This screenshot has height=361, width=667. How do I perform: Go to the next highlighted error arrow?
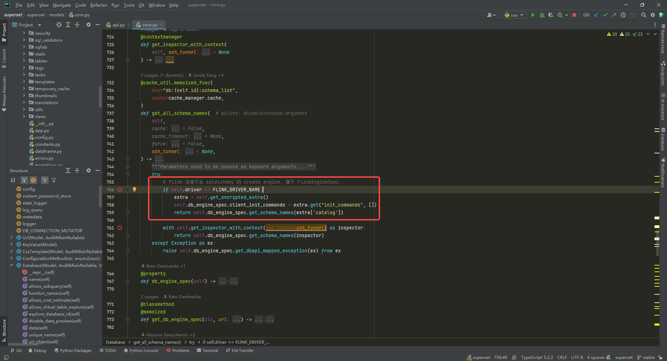[x=655, y=34]
